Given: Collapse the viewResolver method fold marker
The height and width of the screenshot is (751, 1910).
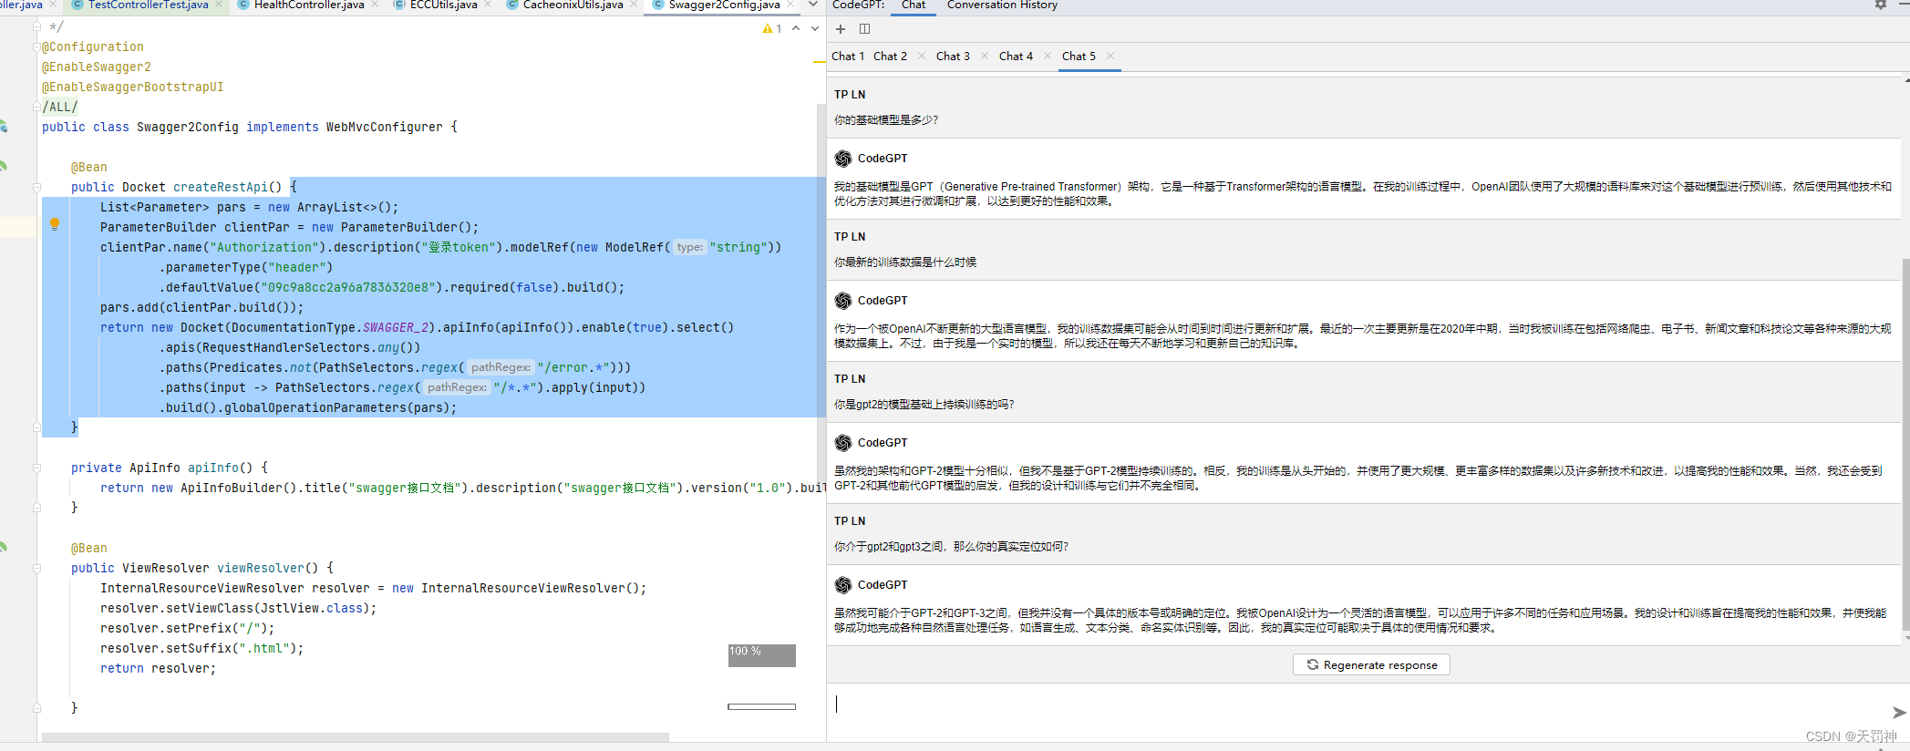Looking at the screenshot, I should click(37, 569).
